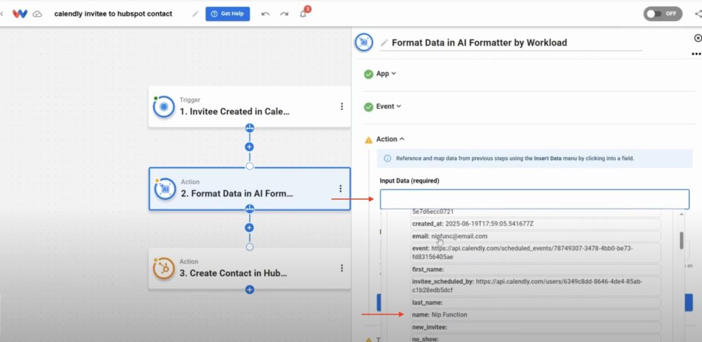Open options menu for Calendly trigger step
The image size is (702, 342).
[341, 106]
